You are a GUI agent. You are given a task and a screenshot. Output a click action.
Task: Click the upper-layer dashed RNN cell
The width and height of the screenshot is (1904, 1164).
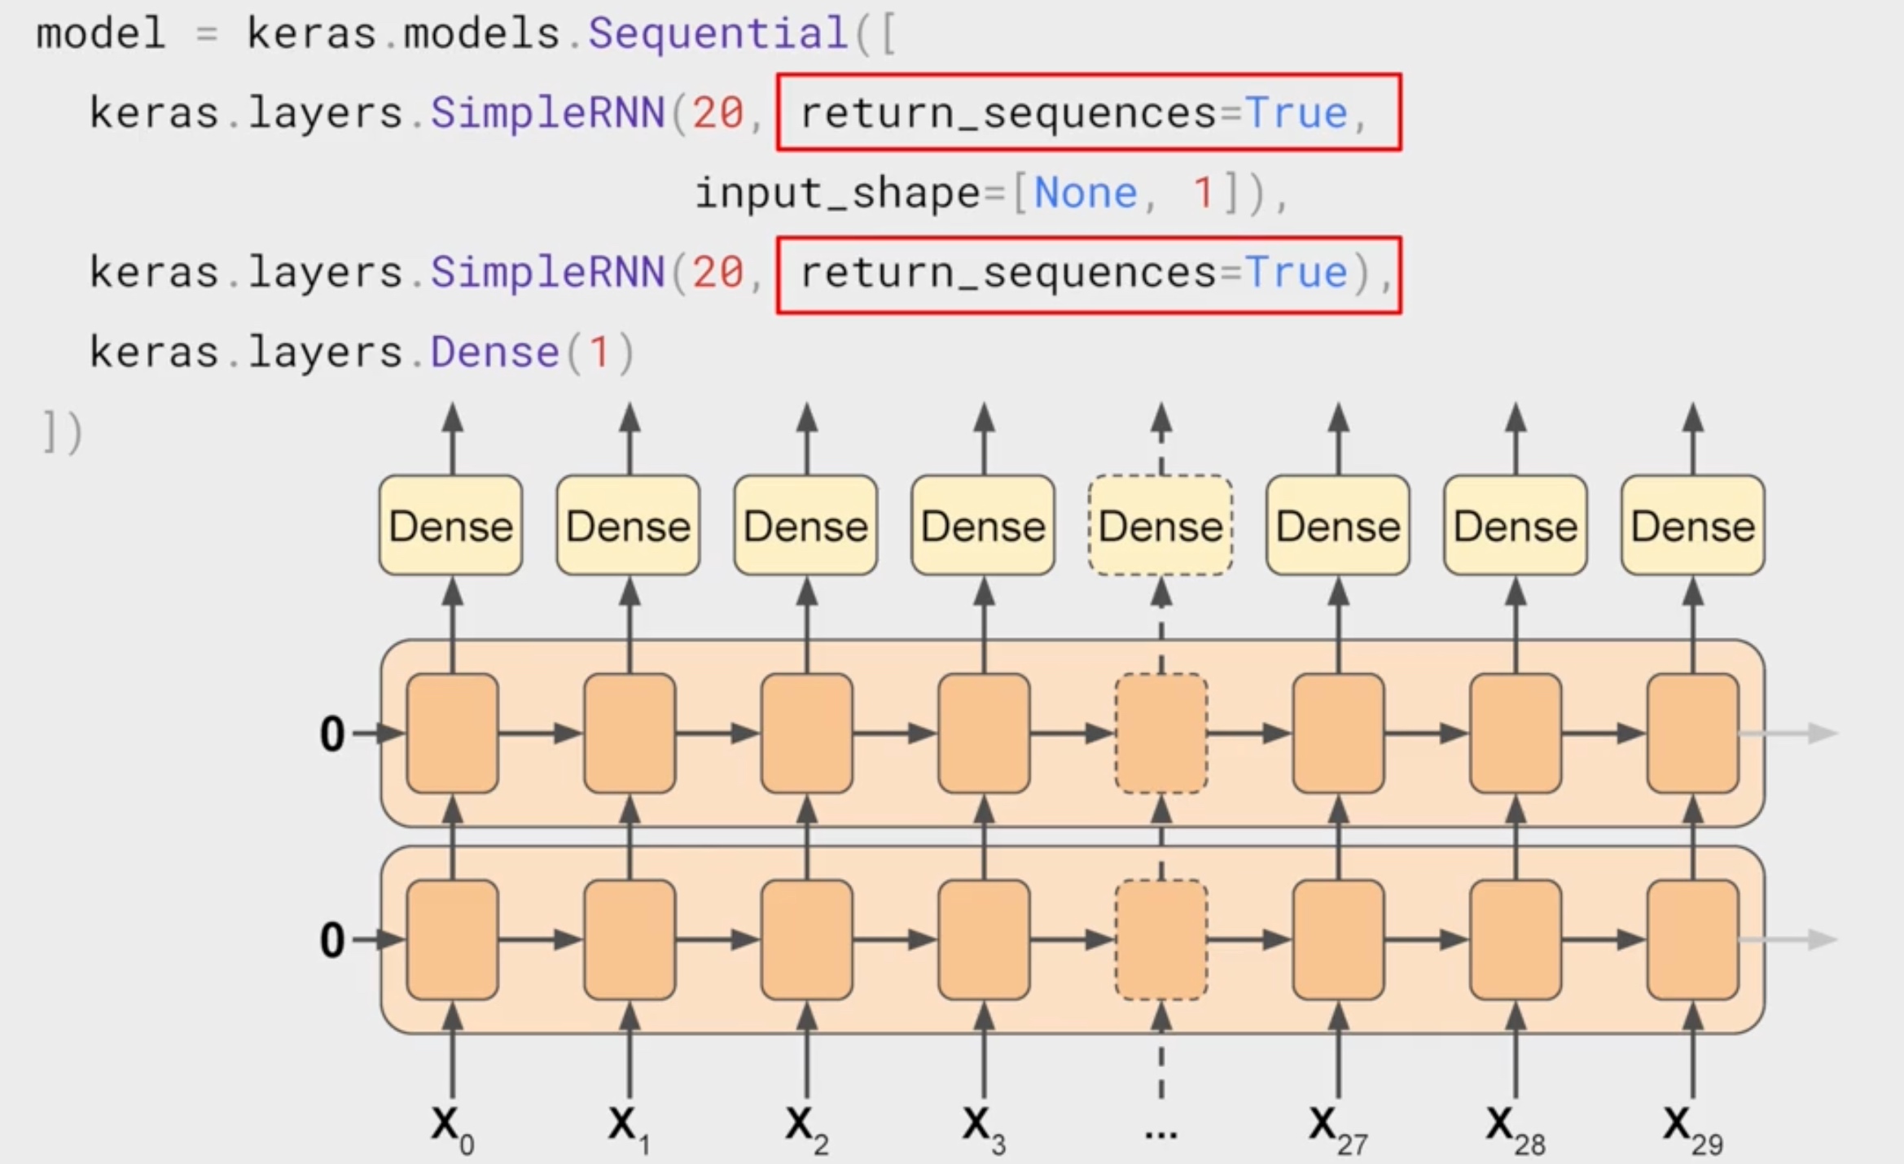1161,733
